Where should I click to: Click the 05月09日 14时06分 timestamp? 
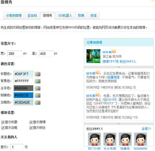click(x=100, y=87)
